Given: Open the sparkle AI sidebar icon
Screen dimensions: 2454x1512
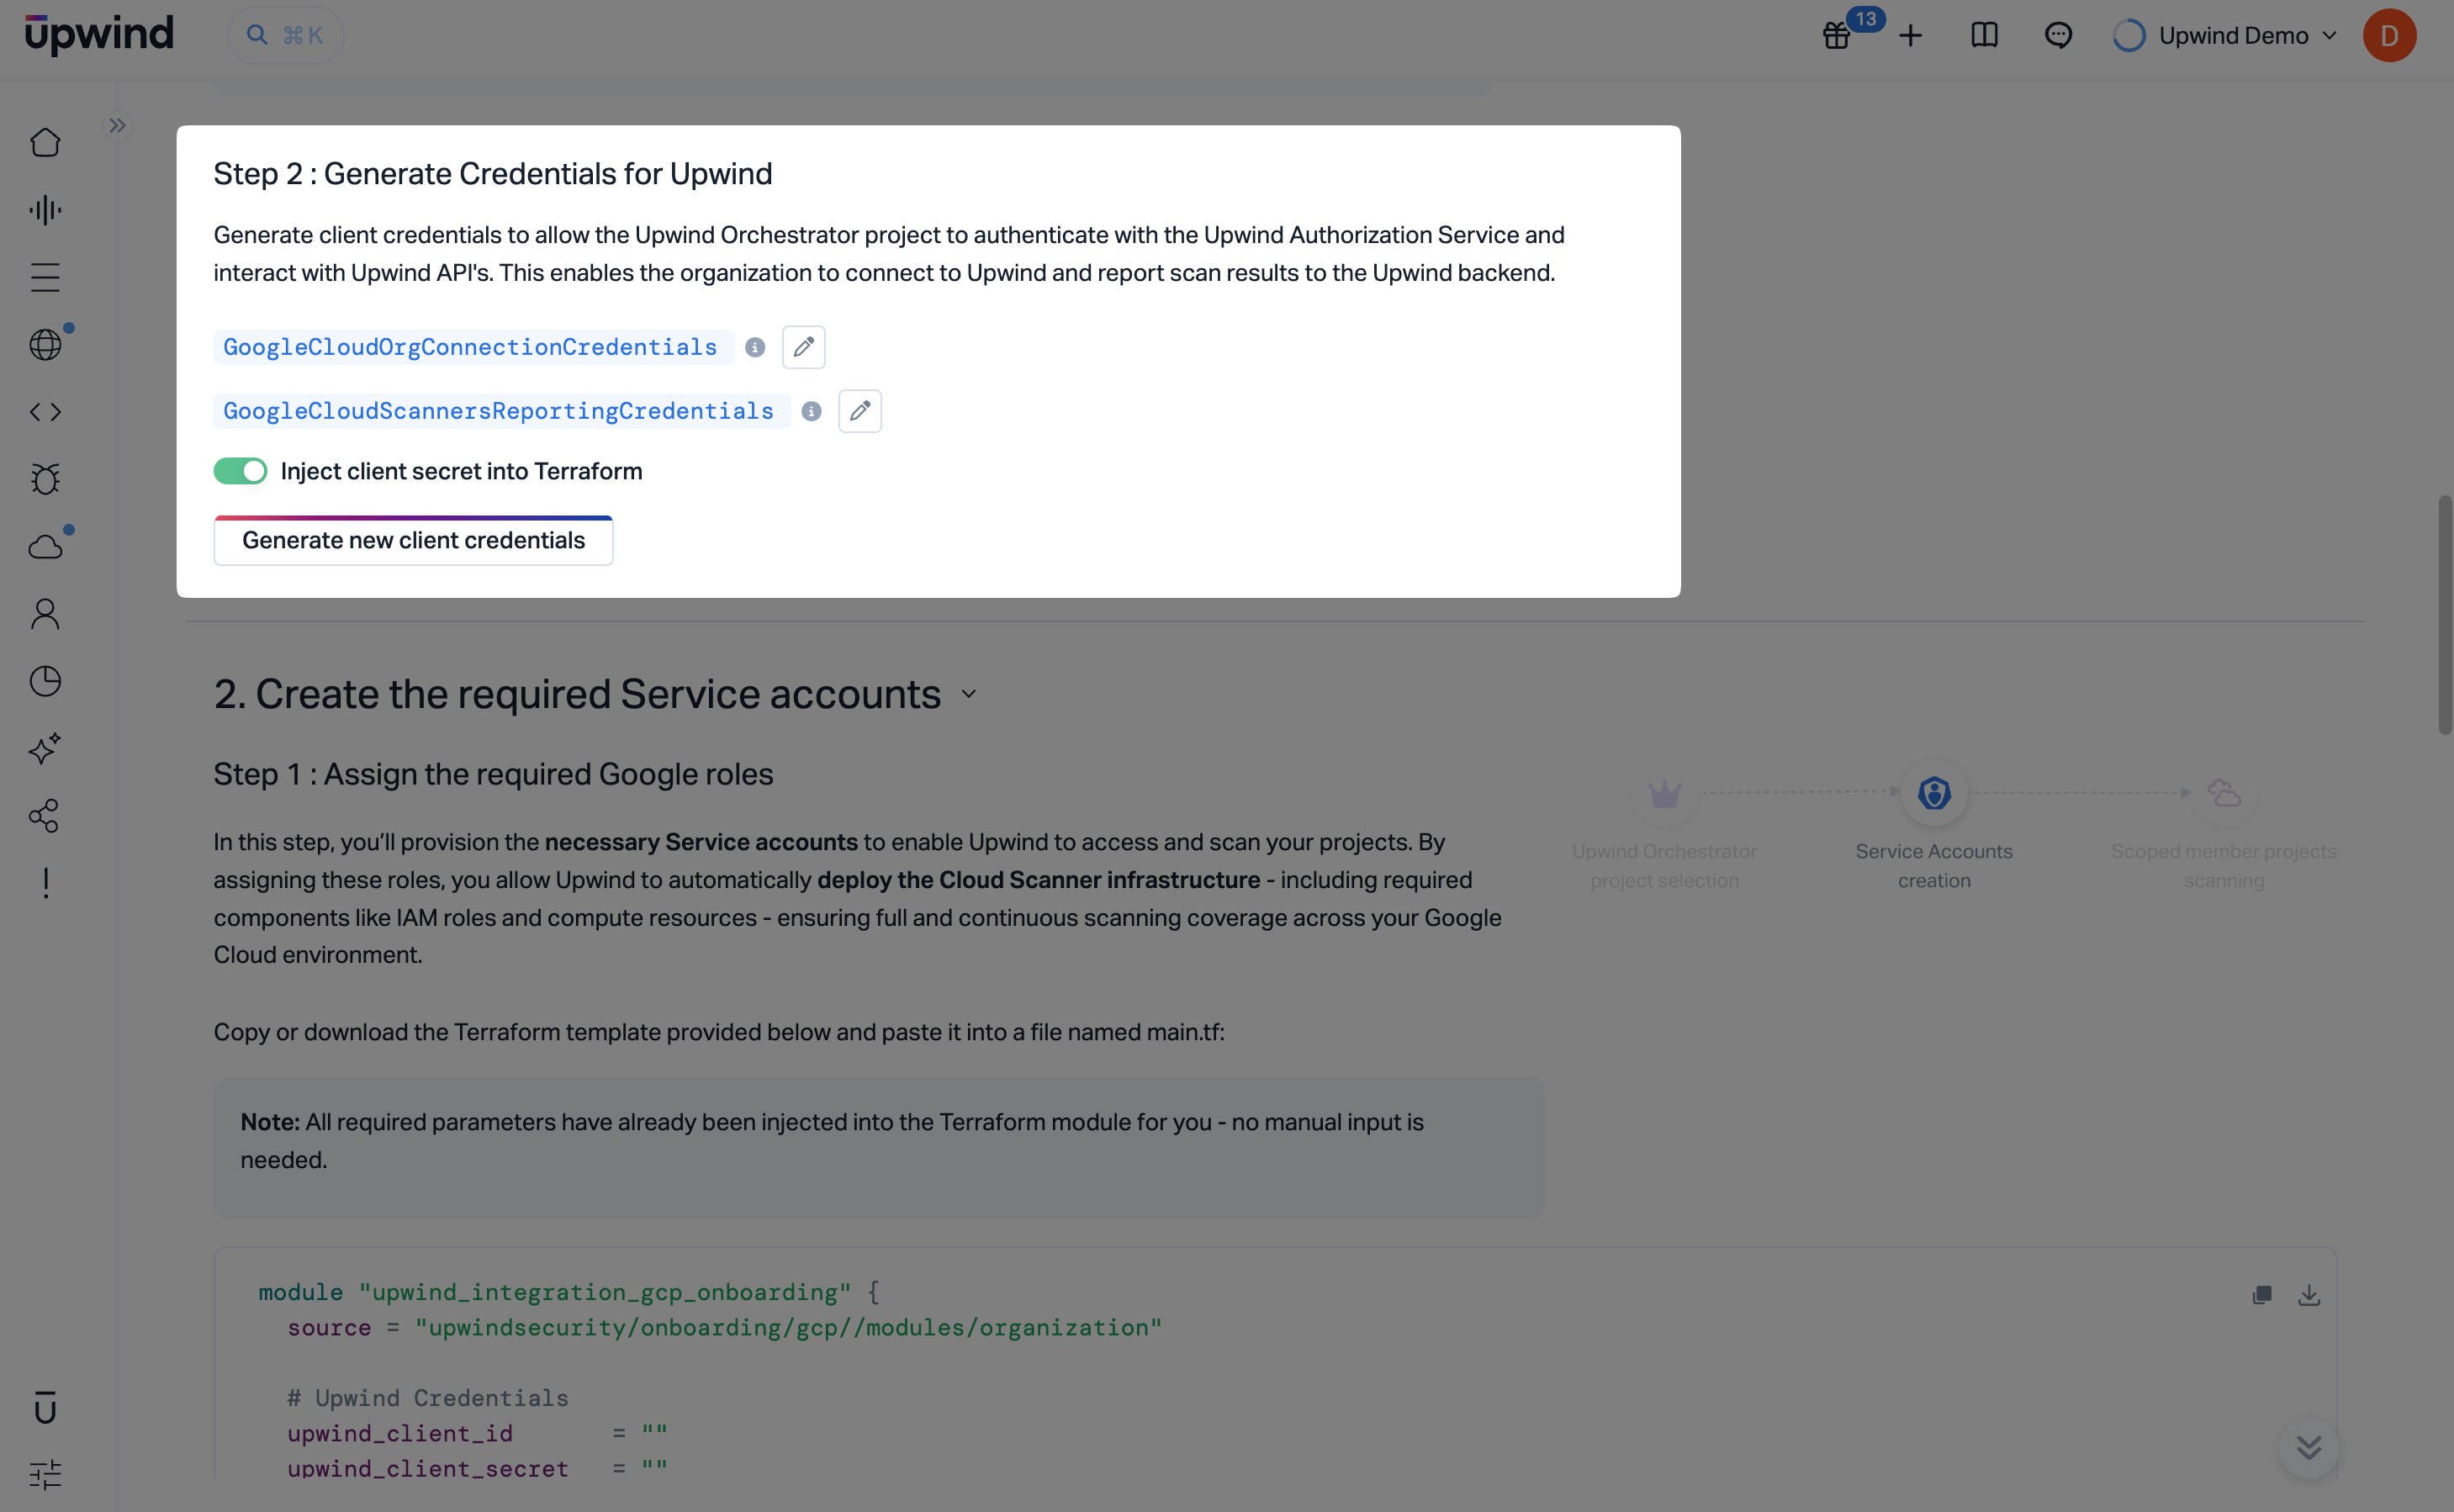Looking at the screenshot, I should (45, 748).
